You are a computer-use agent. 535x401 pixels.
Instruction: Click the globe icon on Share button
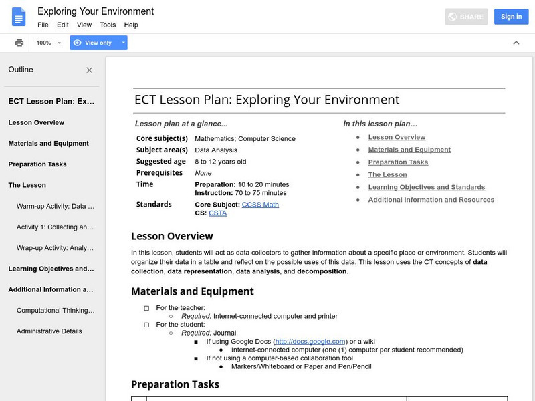click(452, 17)
